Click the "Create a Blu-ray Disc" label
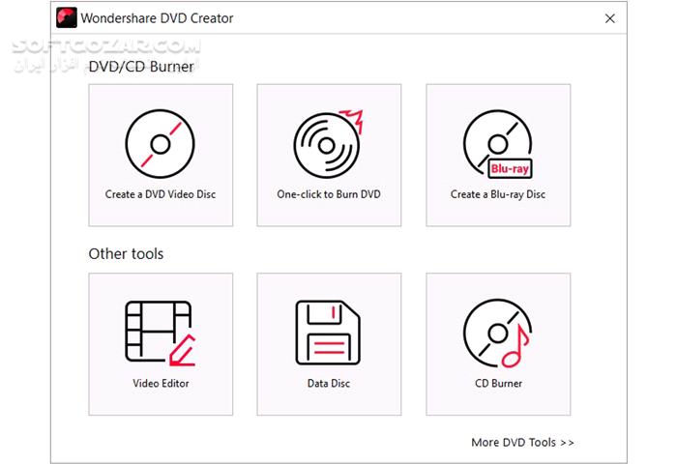The width and height of the screenshot is (677, 464). point(498,194)
